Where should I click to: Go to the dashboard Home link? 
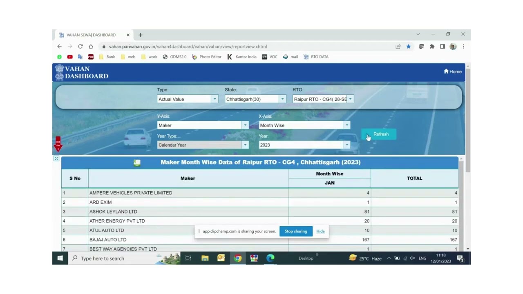coord(453,71)
